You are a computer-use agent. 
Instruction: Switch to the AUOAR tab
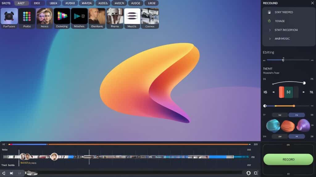pyautogui.click(x=70, y=3)
